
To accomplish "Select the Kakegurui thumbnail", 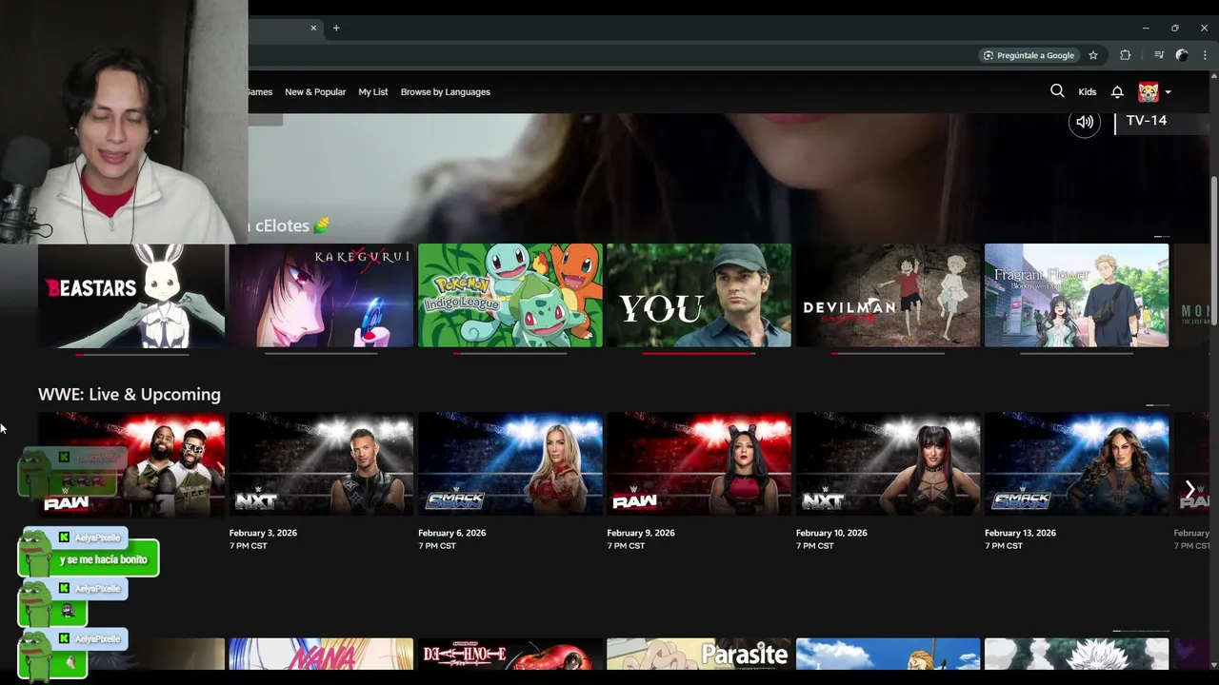I will pos(321,295).
